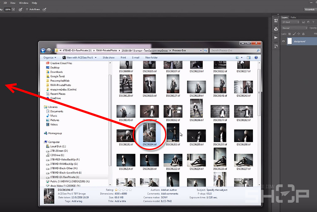317x212 pixels.
Task: Switch to the Paths tab
Action: (x=293, y=17)
